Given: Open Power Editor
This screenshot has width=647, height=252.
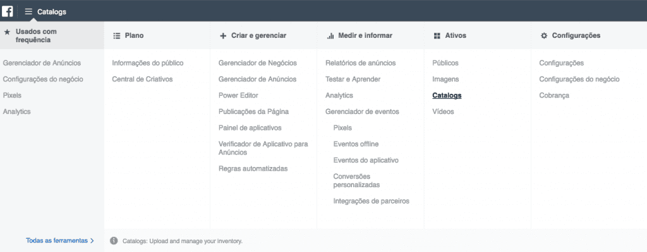Looking at the screenshot, I should tap(238, 95).
